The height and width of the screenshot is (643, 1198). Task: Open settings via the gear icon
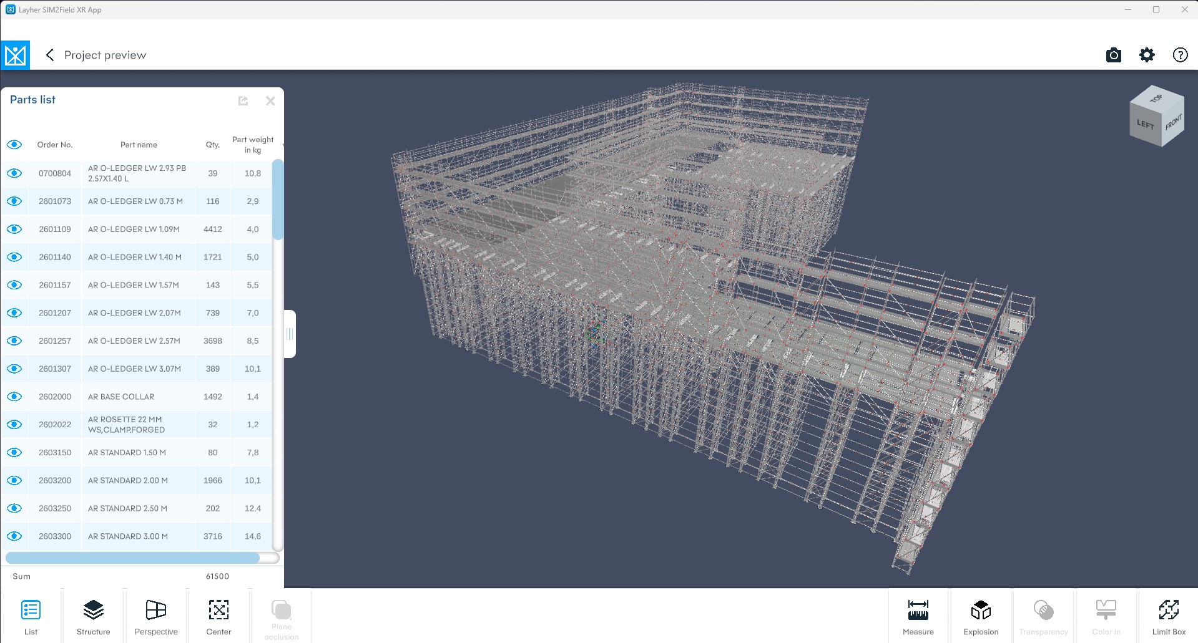[x=1147, y=55]
